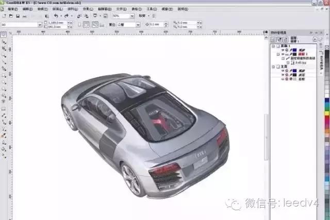Select the Table tool
The height and width of the screenshot is (220, 330).
[4, 109]
